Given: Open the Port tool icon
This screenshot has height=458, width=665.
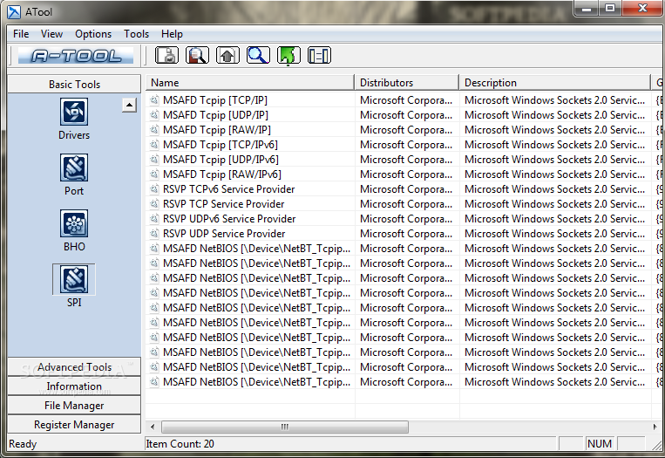Looking at the screenshot, I should pyautogui.click(x=74, y=167).
